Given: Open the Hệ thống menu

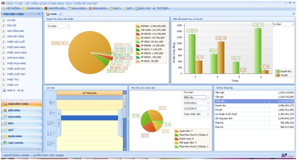Looking at the screenshot, I should point(12,8).
